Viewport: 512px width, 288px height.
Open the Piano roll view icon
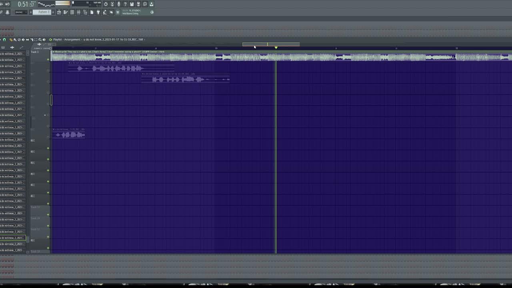[x=66, y=12]
